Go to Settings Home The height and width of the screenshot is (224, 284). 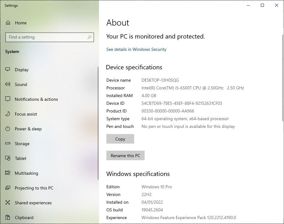pos(49,23)
